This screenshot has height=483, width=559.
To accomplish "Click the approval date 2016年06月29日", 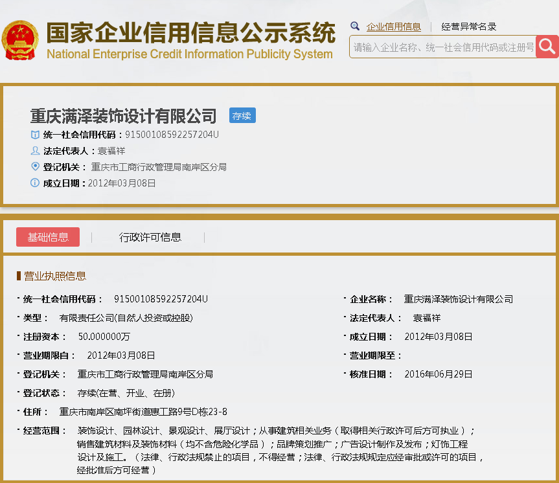I will [438, 374].
